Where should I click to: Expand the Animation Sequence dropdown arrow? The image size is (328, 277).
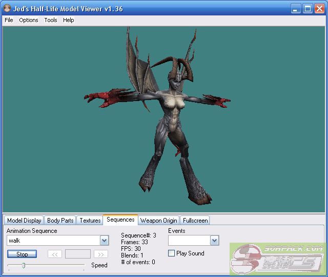pos(105,241)
